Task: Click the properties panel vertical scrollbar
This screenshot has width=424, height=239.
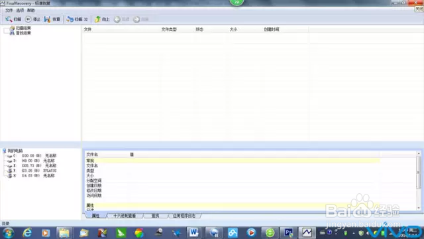Action: (419, 173)
